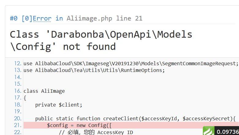239x135 pixels.
Task: Click line number 12 in source listing
Action: point(18,63)
